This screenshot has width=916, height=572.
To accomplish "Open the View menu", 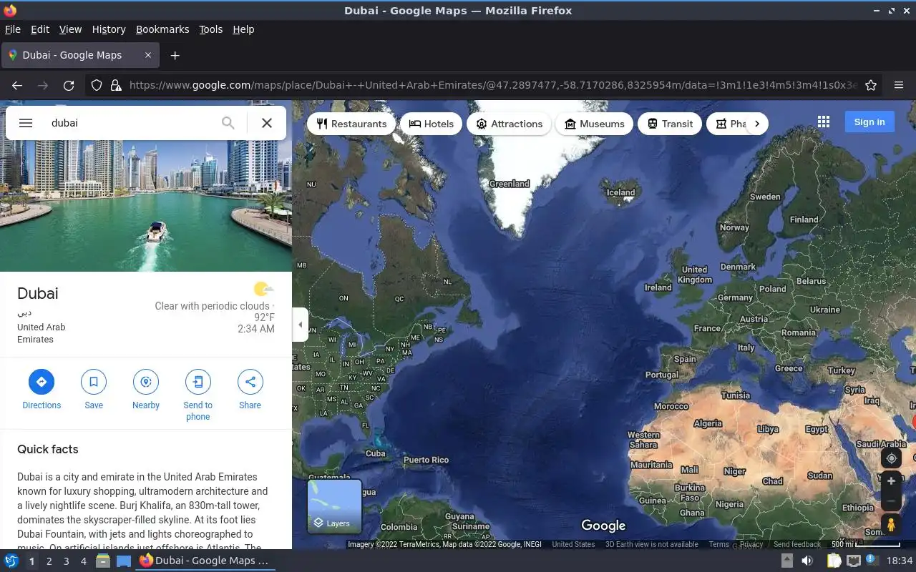I will (70, 29).
